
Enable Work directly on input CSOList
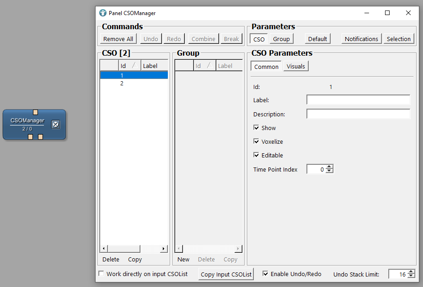[x=102, y=274]
